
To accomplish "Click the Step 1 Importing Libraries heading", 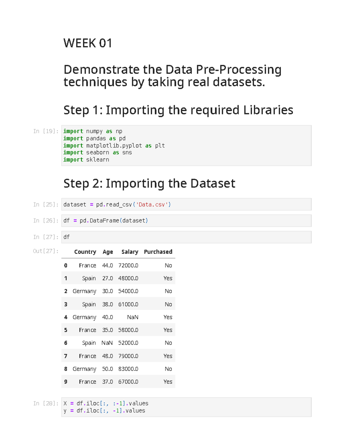I will [178, 110].
